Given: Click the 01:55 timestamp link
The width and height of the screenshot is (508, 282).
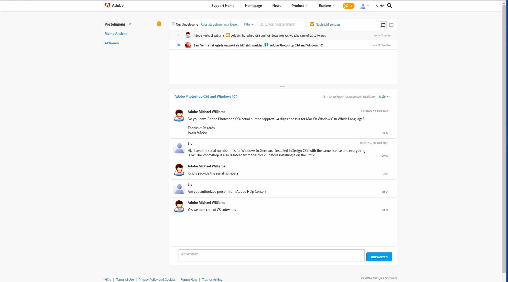Looking at the screenshot, I should tap(385, 192).
